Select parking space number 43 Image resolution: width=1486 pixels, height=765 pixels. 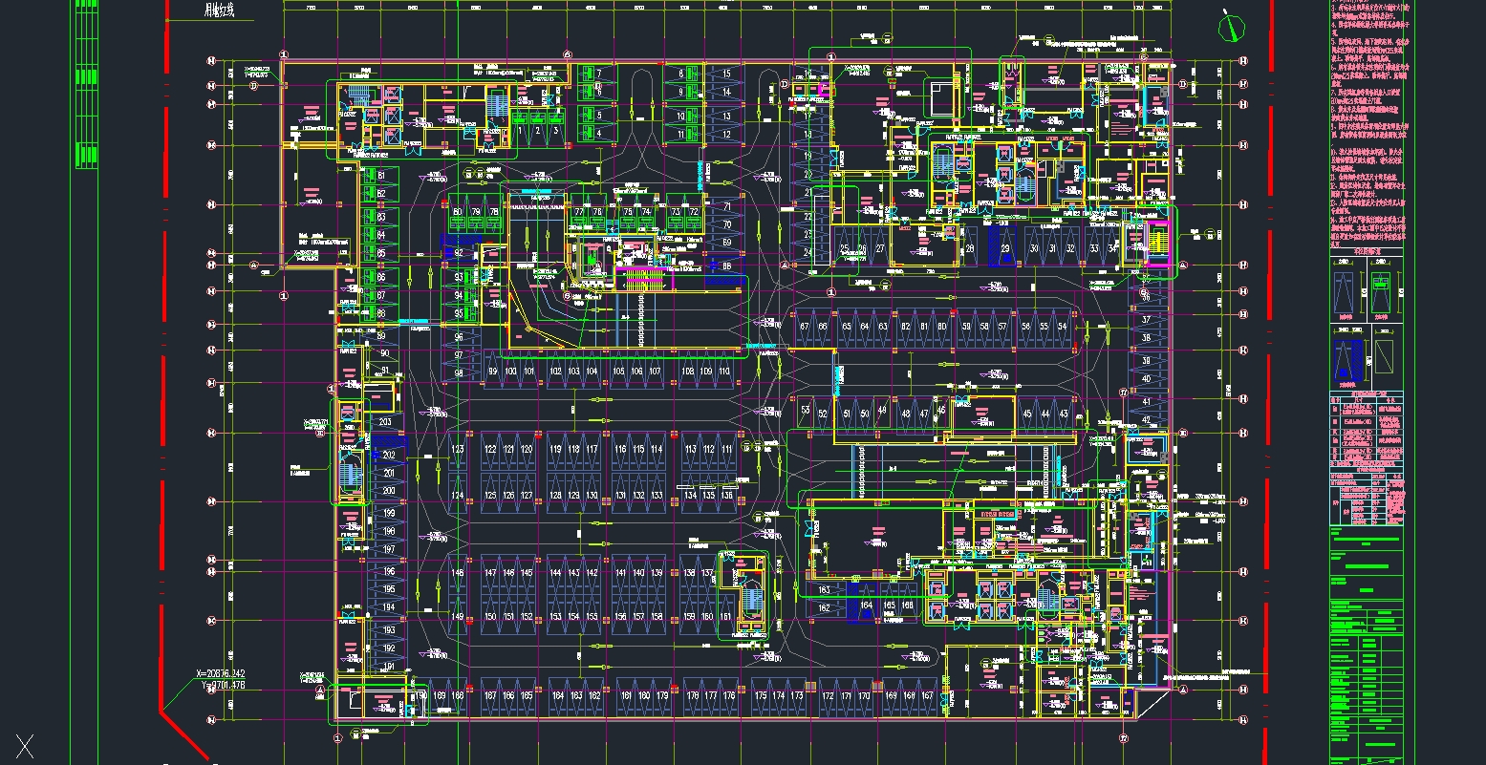click(x=1064, y=414)
